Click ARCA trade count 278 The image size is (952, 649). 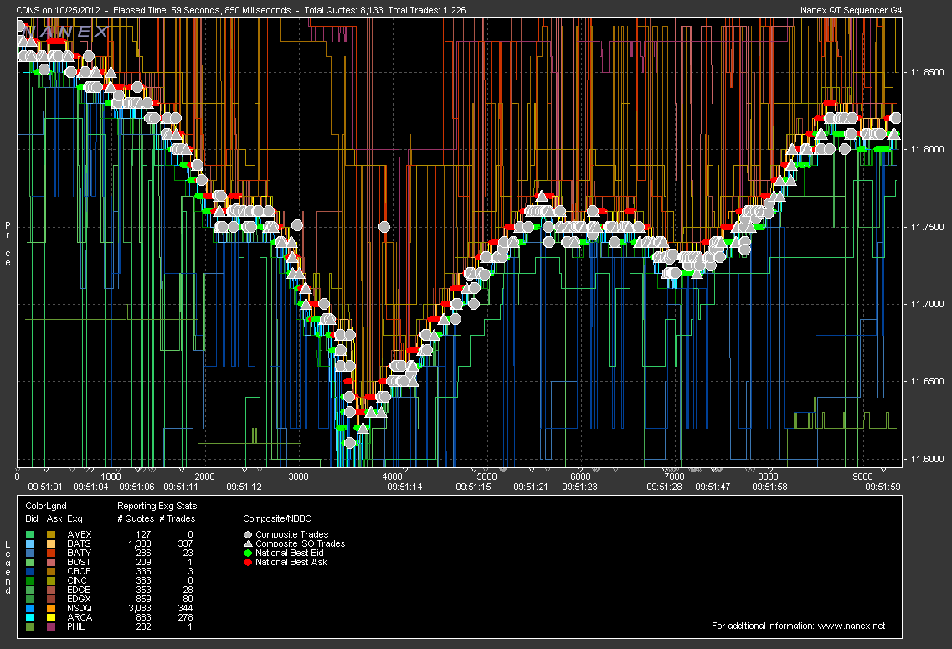(185, 617)
